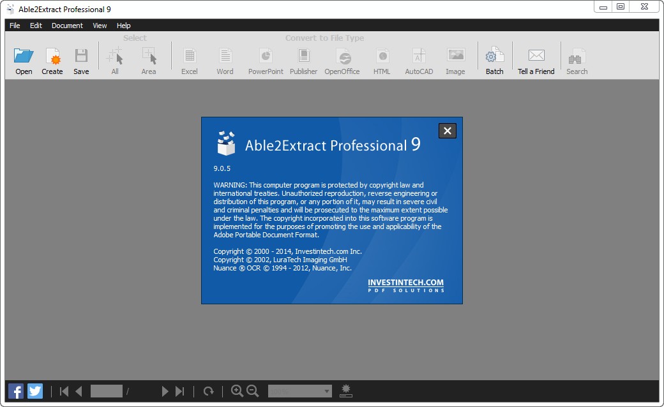Image resolution: width=664 pixels, height=407 pixels.
Task: Open the View menu
Action: 100,26
